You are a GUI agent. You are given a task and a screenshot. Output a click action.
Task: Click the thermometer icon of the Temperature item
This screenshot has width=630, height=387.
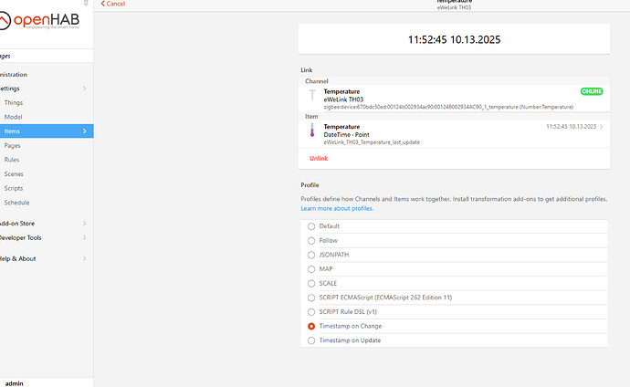(312, 133)
